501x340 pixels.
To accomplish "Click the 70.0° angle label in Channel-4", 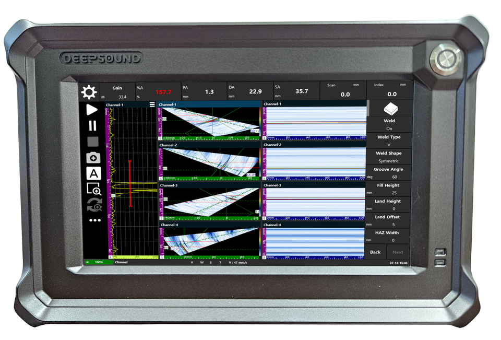I will (175, 248).
